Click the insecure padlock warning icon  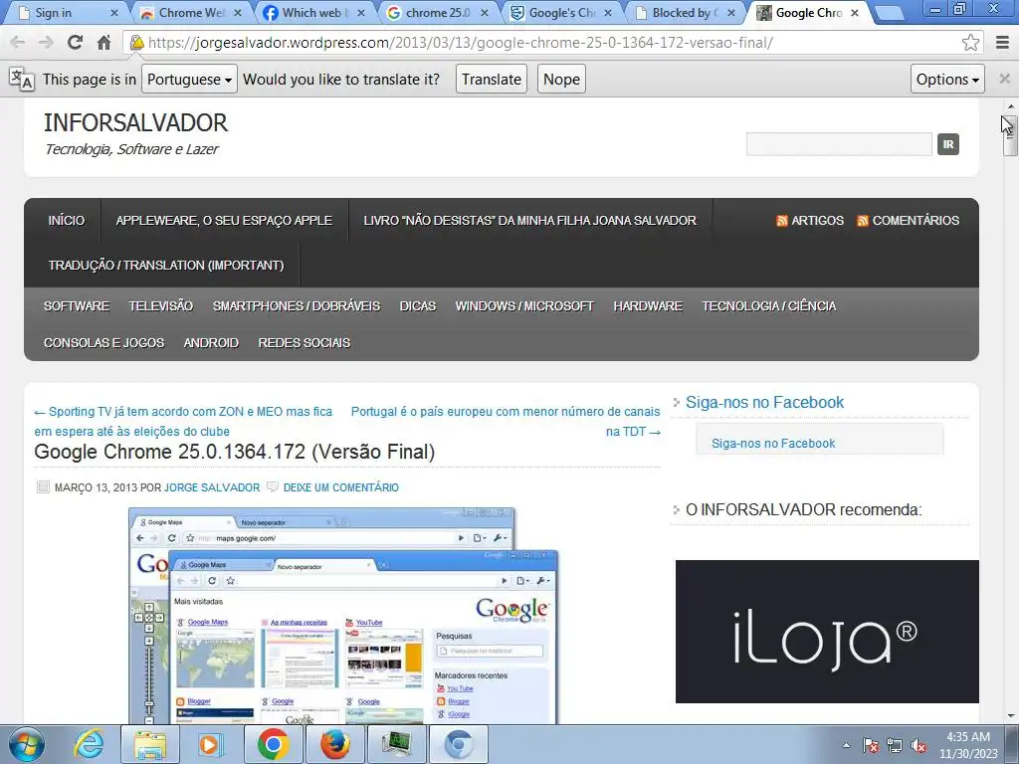(136, 43)
